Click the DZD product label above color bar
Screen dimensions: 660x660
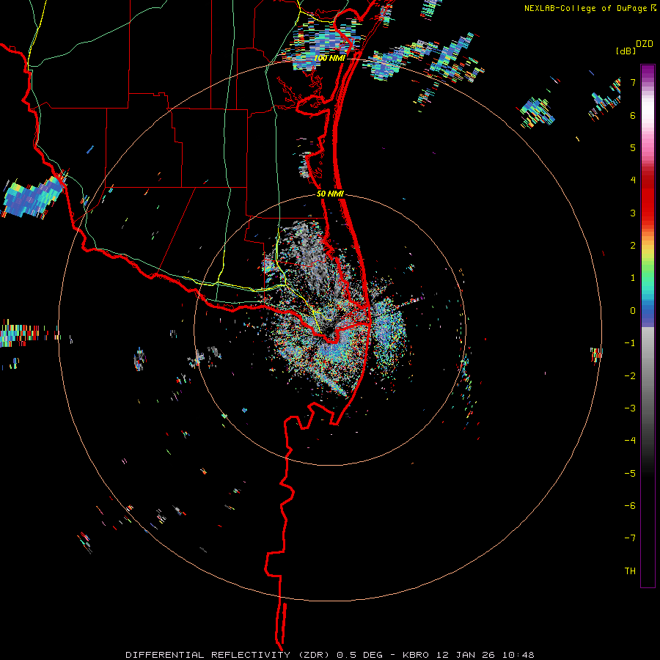pyautogui.click(x=645, y=44)
